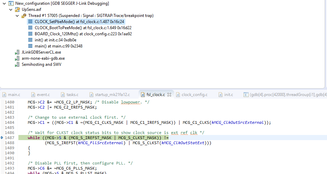Select the init() at init.c:34 frame
This screenshot has width=327, height=174.
pos(56,40)
